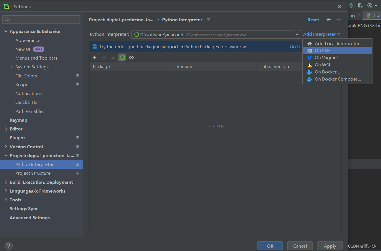Click project icon beside Scopes

pos(78,85)
